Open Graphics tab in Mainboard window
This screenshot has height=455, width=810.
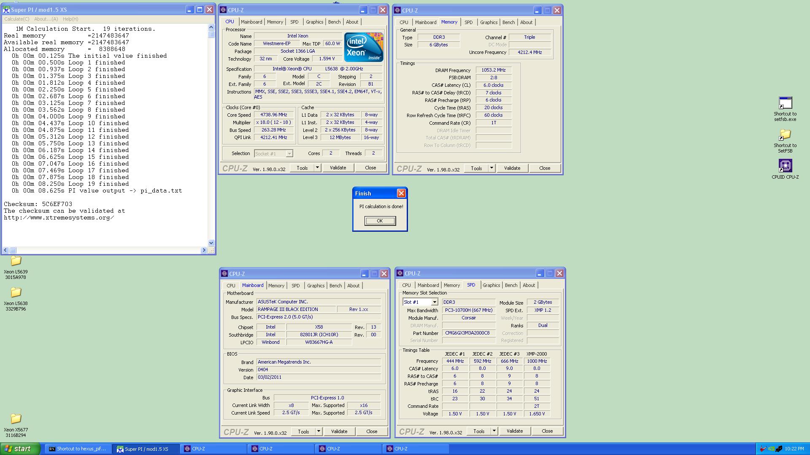pos(316,286)
